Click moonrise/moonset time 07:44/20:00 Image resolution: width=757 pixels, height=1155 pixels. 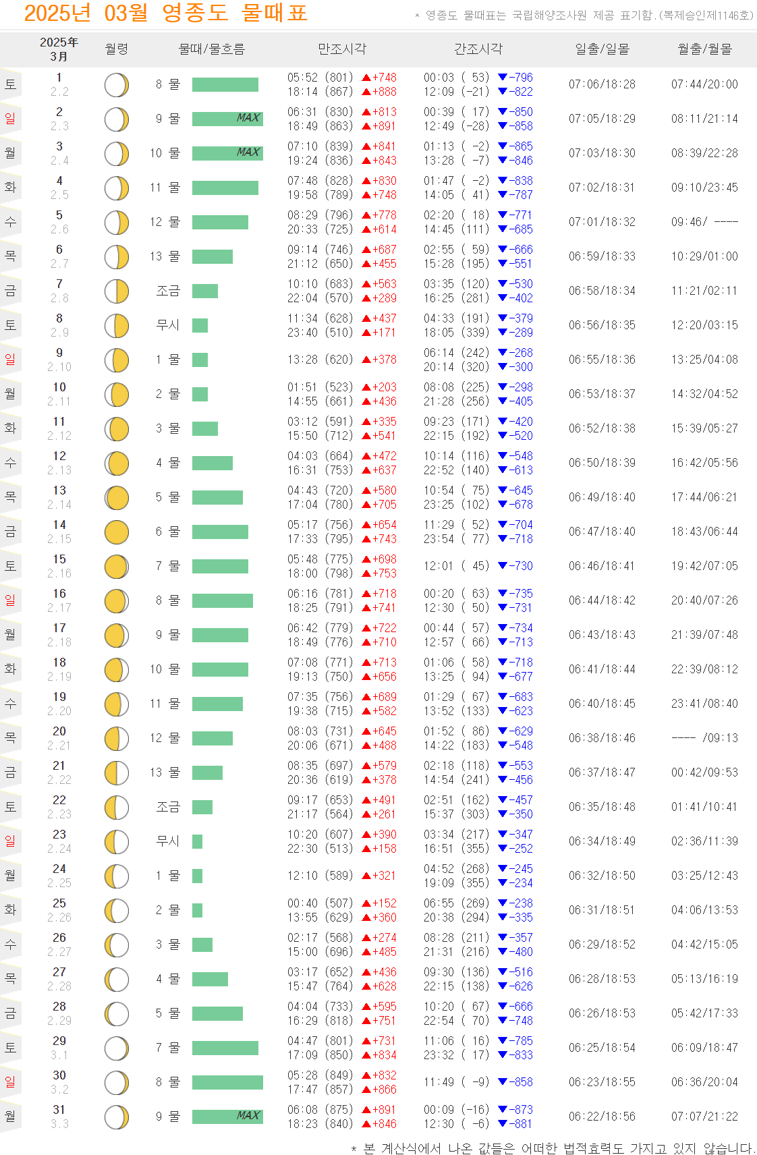tap(704, 85)
